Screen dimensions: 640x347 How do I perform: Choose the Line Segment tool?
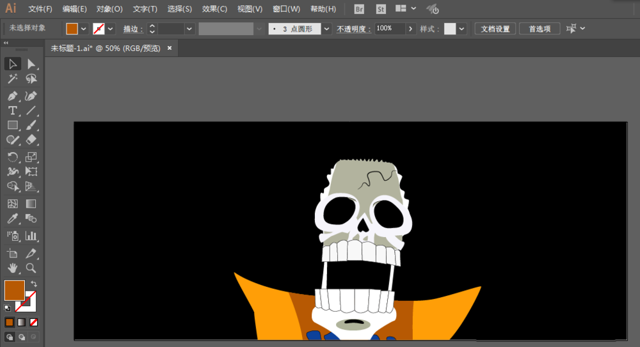coord(31,111)
